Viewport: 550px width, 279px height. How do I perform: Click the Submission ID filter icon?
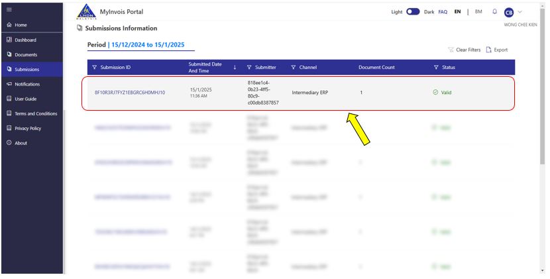[x=94, y=67]
